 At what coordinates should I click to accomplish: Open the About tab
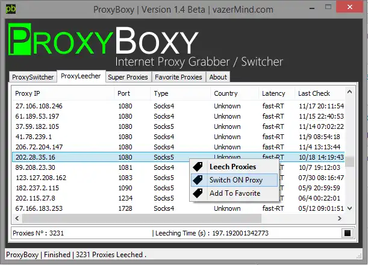click(218, 77)
